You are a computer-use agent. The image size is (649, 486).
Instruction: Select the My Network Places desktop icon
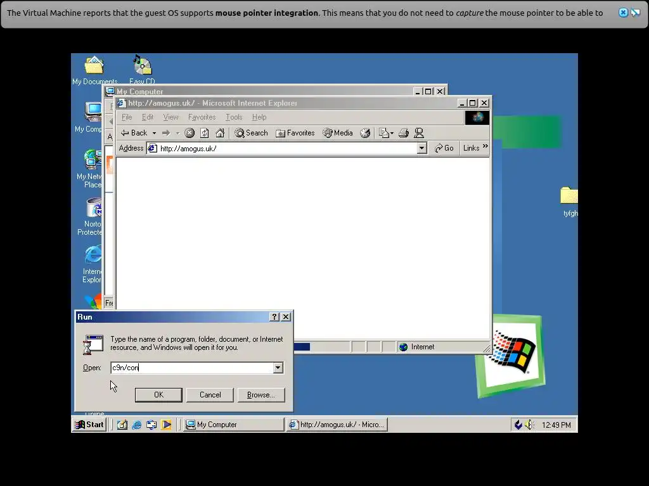89,169
